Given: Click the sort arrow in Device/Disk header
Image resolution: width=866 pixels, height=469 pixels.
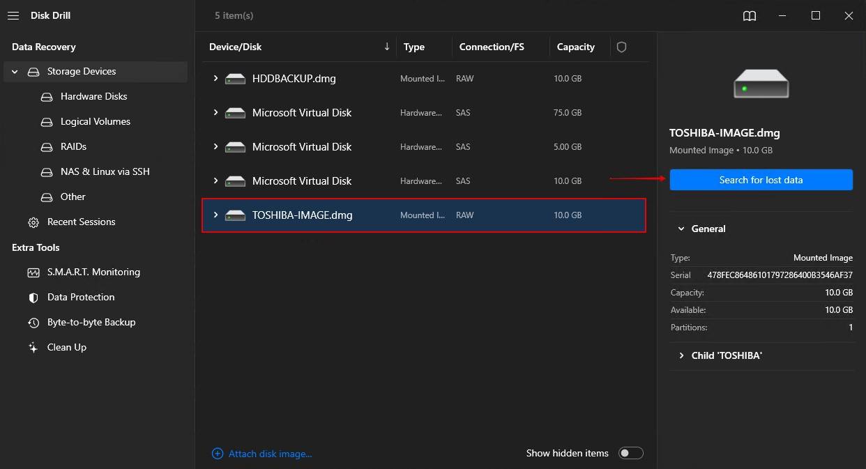Looking at the screenshot, I should (387, 47).
